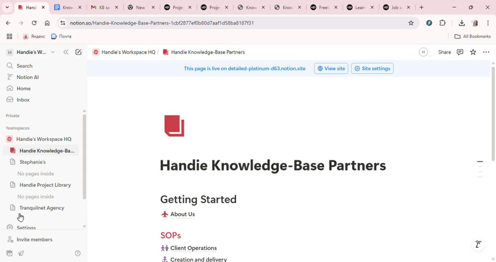
Task: Close the Gmail KB tab
Action: click(x=117, y=7)
